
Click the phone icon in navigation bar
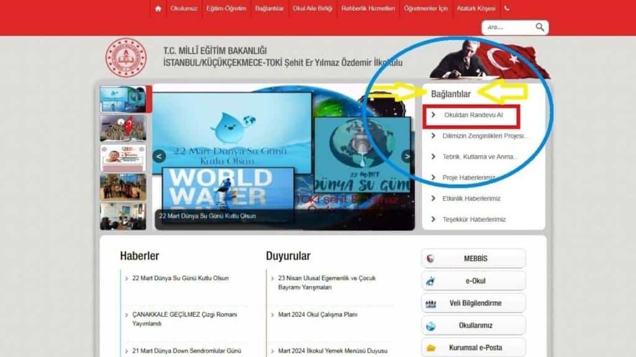[x=507, y=9]
